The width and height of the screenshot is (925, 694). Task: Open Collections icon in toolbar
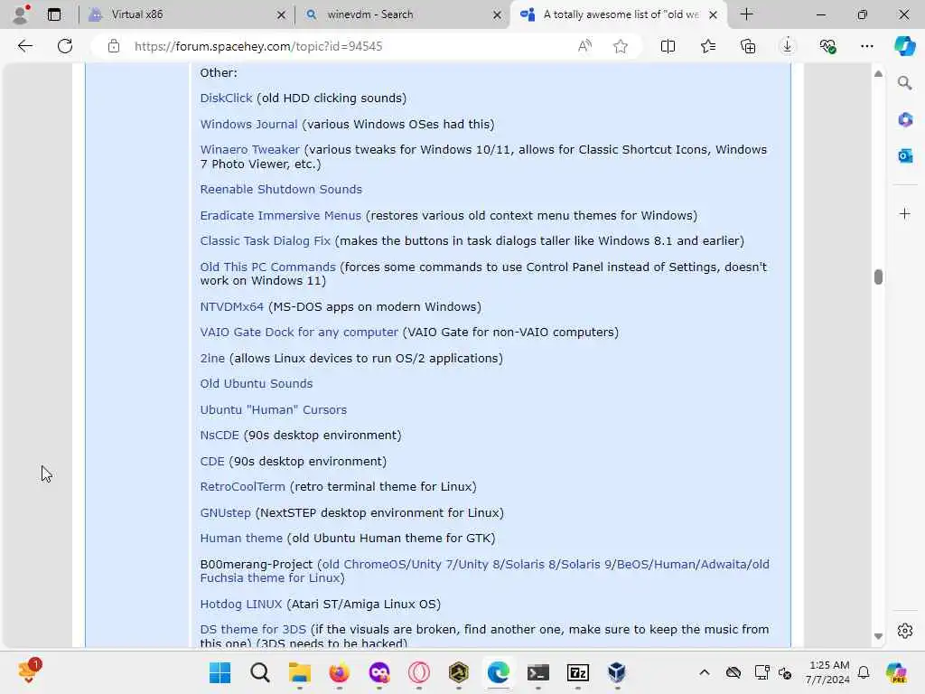pyautogui.click(x=747, y=46)
